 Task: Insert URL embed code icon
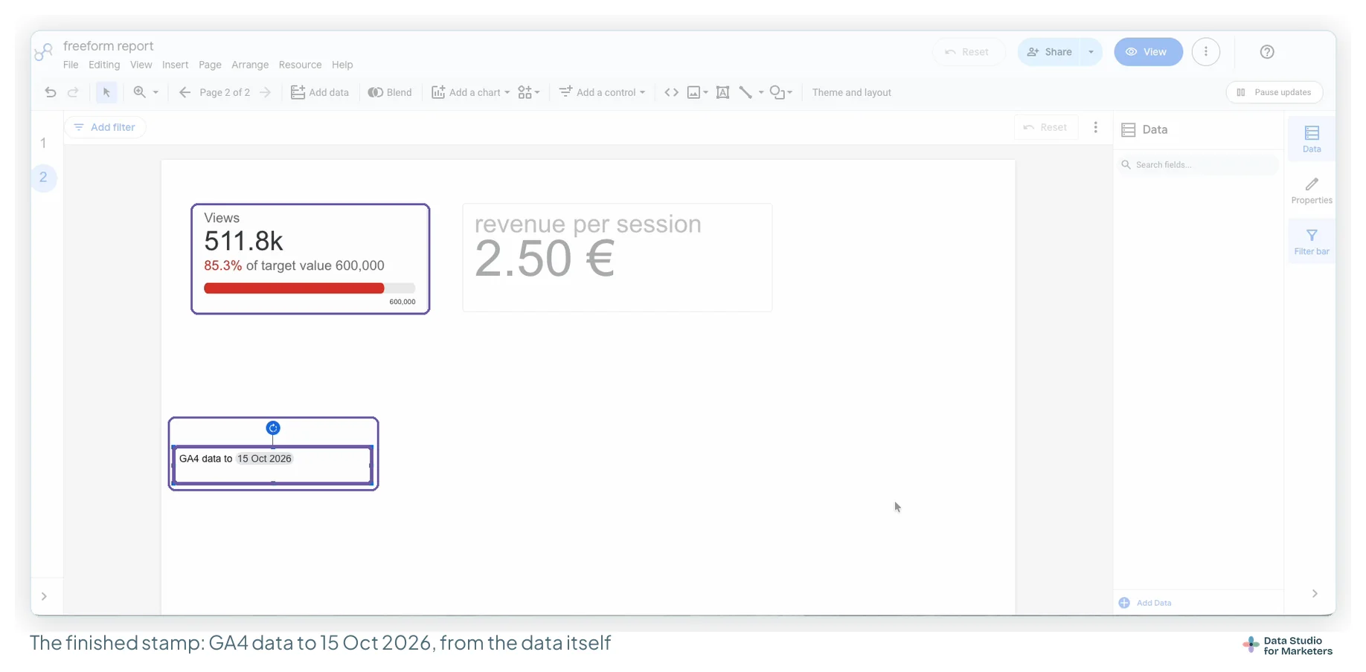[x=671, y=92]
